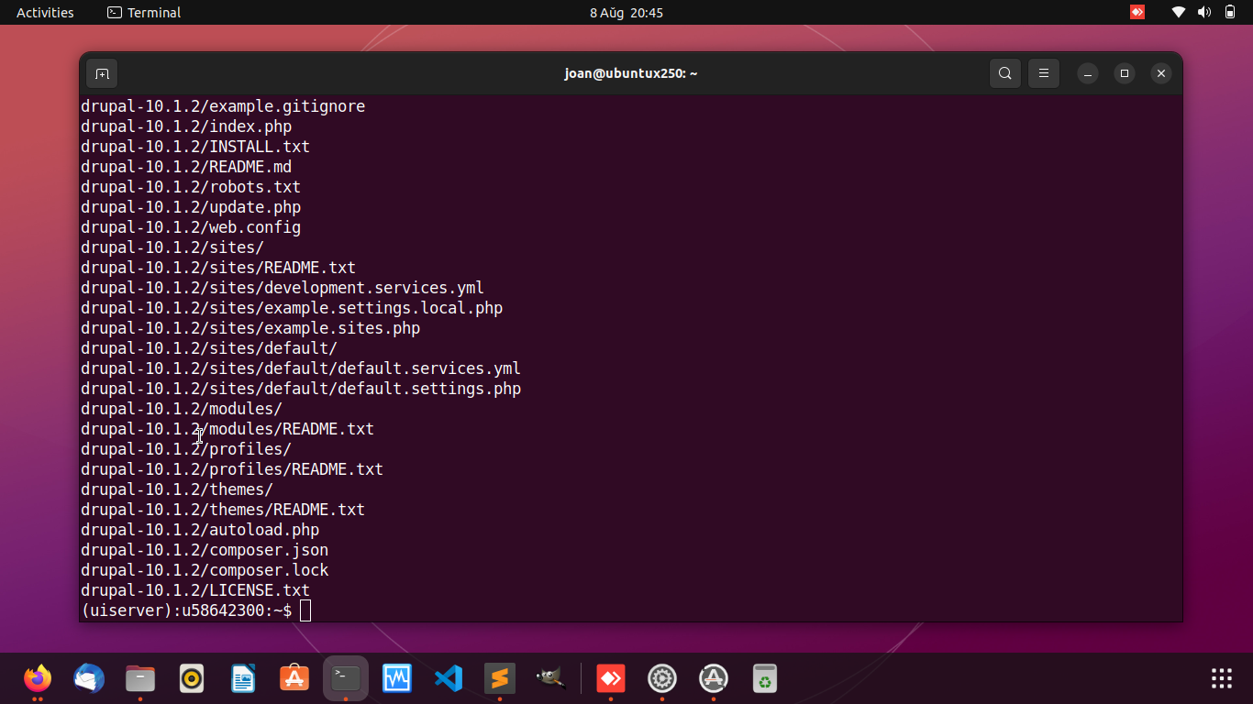The image size is (1253, 704).
Task: Click the sites/development.services.yml line
Action: coord(283,288)
